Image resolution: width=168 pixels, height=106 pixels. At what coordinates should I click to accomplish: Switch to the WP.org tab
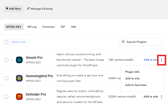tap(32, 27)
